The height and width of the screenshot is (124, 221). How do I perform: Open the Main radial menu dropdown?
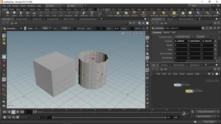(76, 6)
